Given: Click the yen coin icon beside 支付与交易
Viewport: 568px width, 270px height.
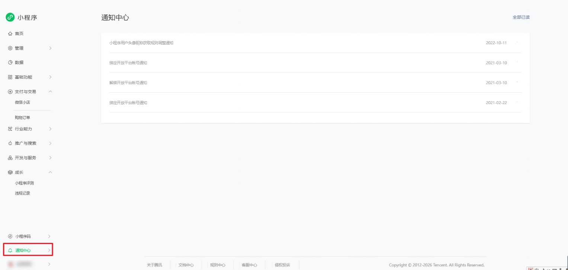Looking at the screenshot, I should coord(10,91).
